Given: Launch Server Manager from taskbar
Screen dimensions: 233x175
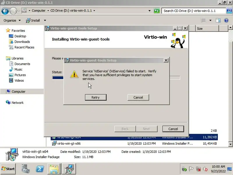Looking at the screenshot, I should tap(26, 169).
